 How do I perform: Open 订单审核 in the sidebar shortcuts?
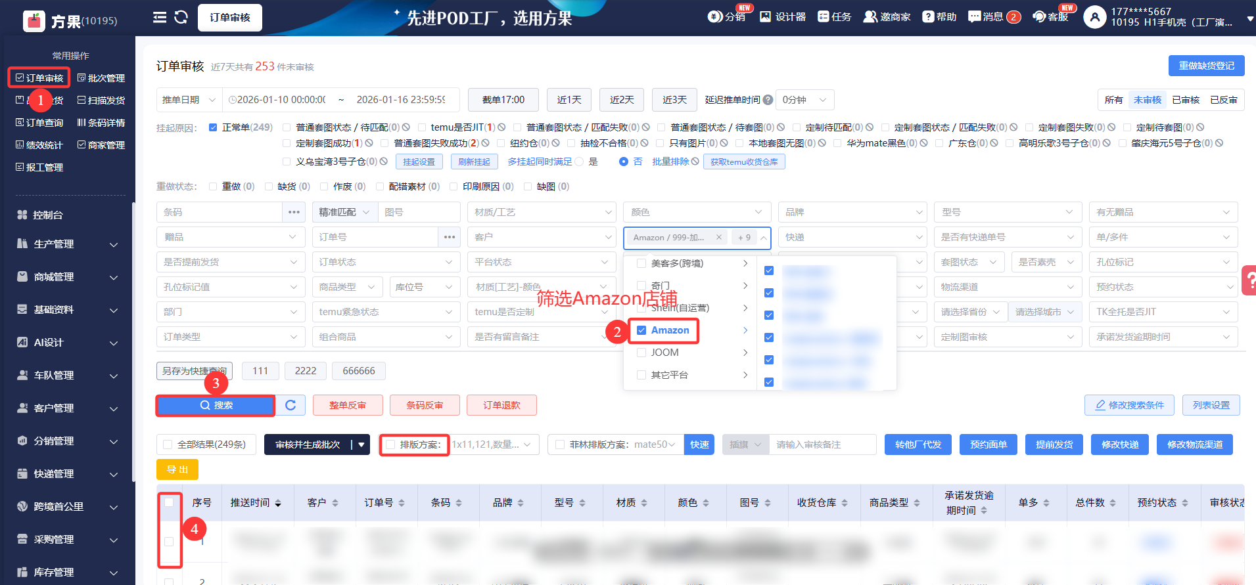click(x=39, y=77)
